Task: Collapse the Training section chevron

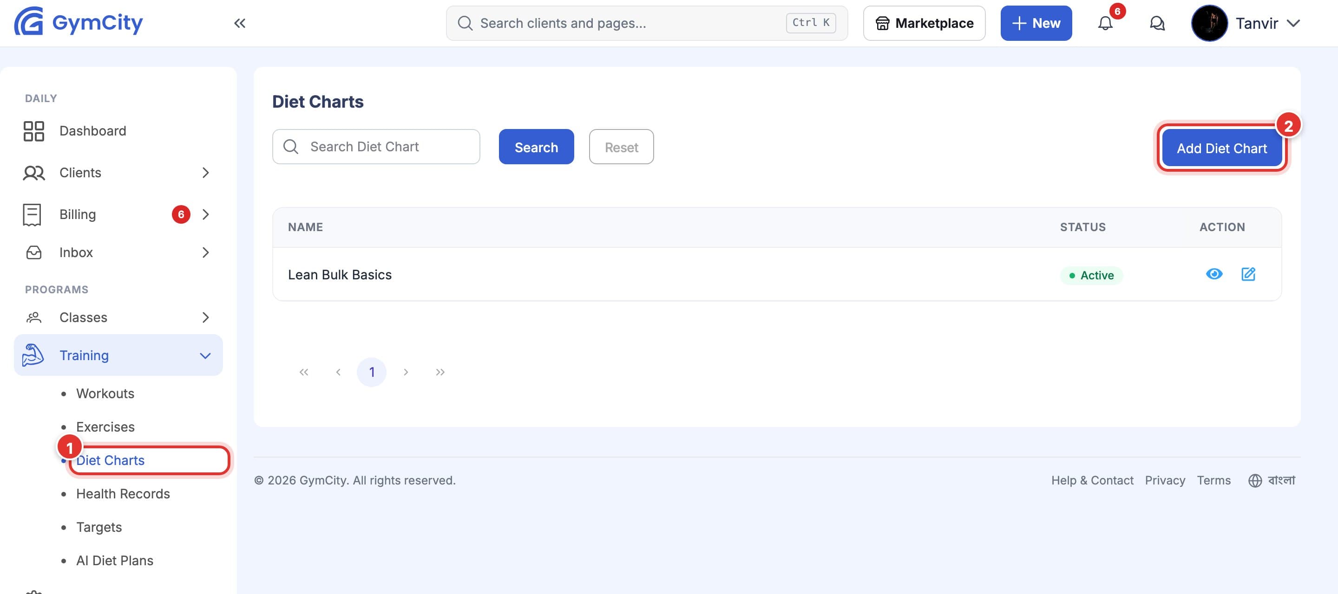Action: coord(206,356)
